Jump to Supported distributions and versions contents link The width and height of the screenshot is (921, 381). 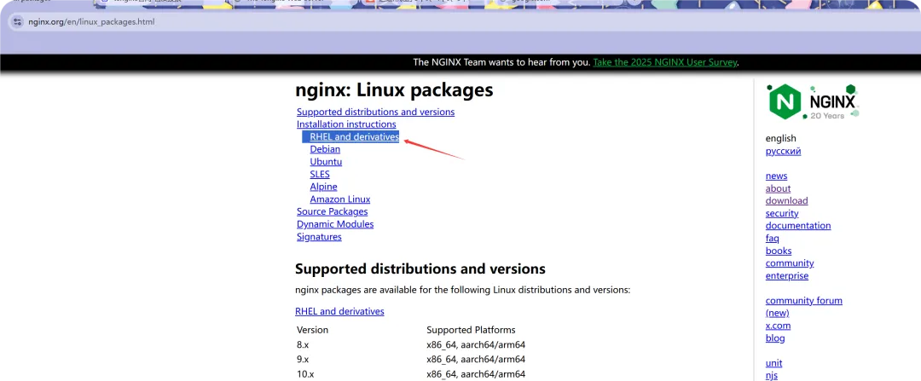[375, 112]
